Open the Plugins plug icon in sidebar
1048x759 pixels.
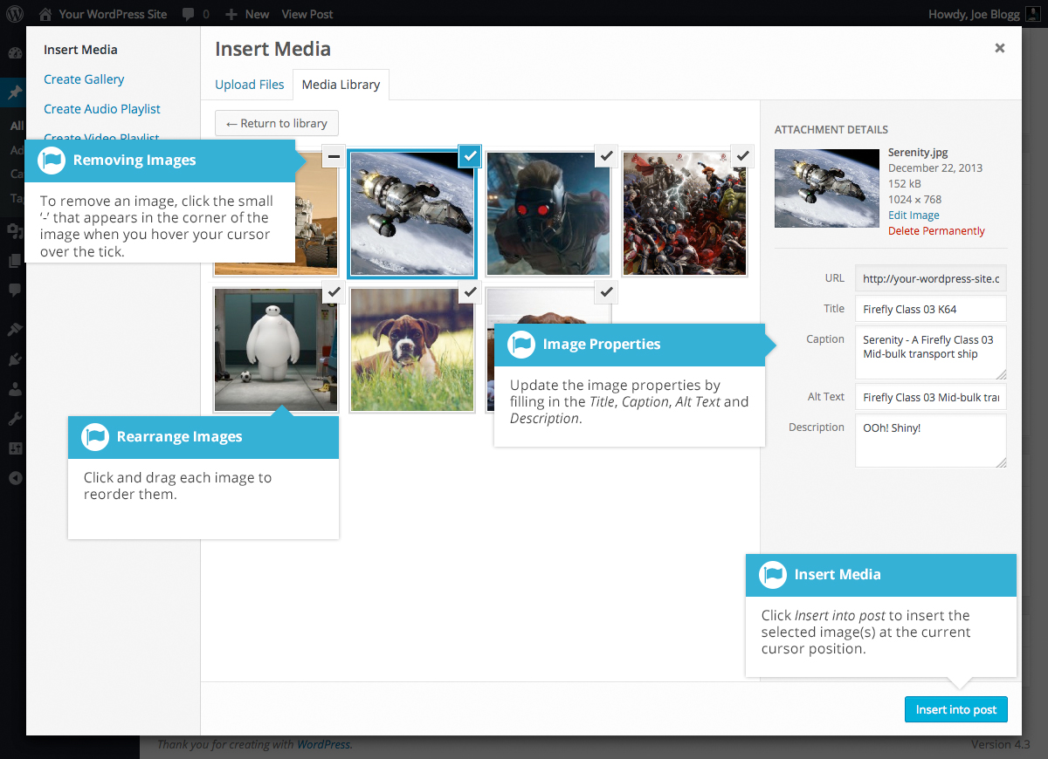click(x=14, y=359)
